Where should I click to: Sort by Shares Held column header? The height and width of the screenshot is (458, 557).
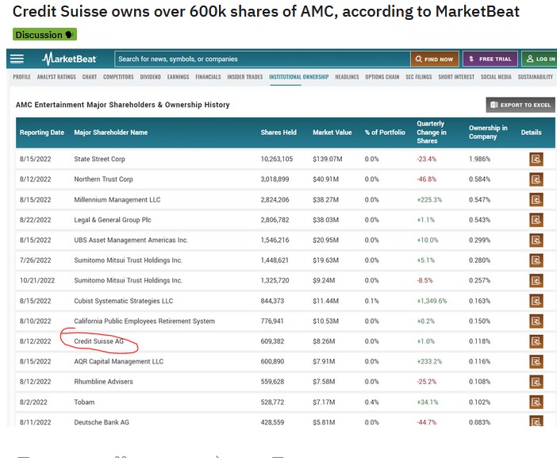click(x=278, y=133)
